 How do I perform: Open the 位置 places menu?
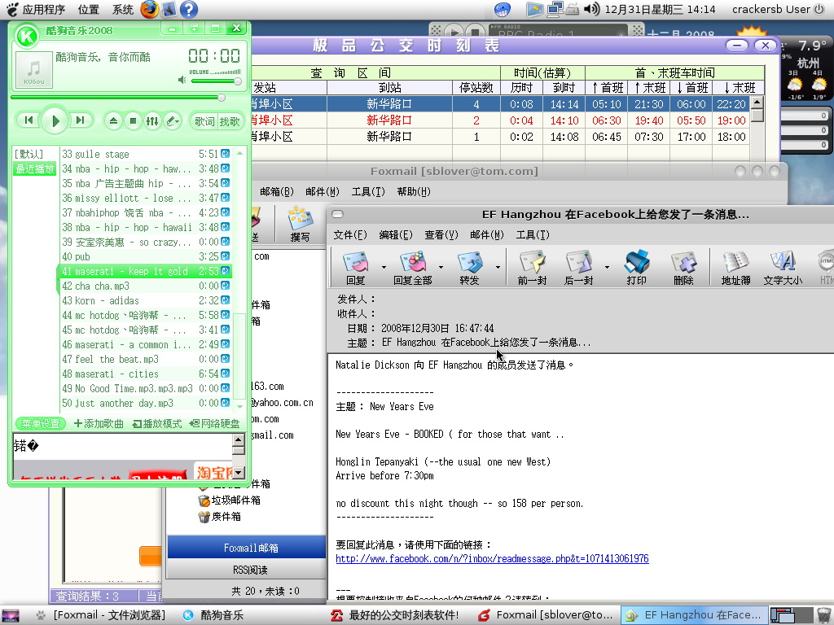coord(88,9)
